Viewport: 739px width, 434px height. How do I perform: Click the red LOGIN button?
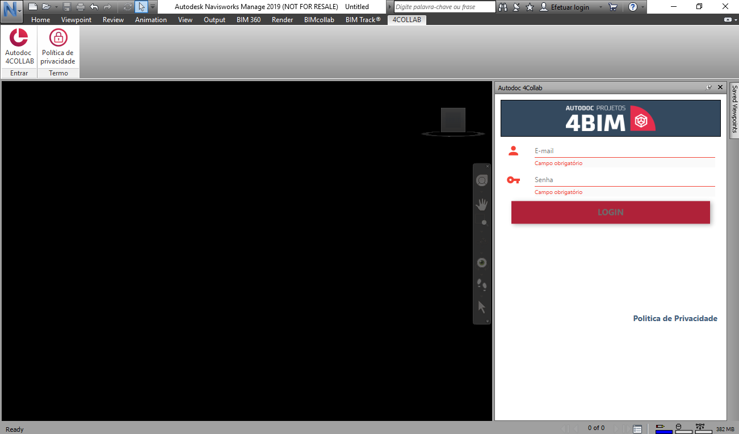tap(611, 212)
